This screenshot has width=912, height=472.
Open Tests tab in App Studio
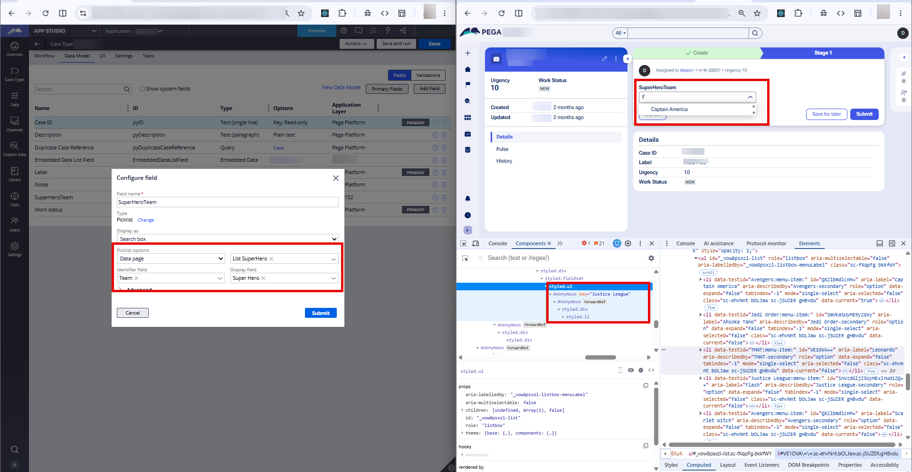tap(148, 56)
